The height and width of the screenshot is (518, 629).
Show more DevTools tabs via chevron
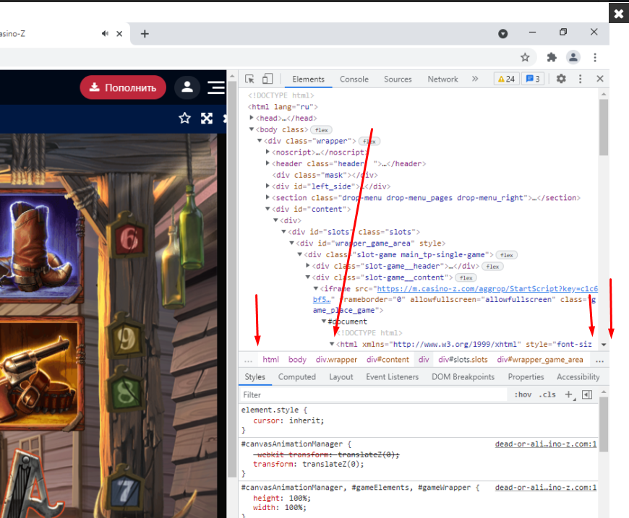pos(475,79)
